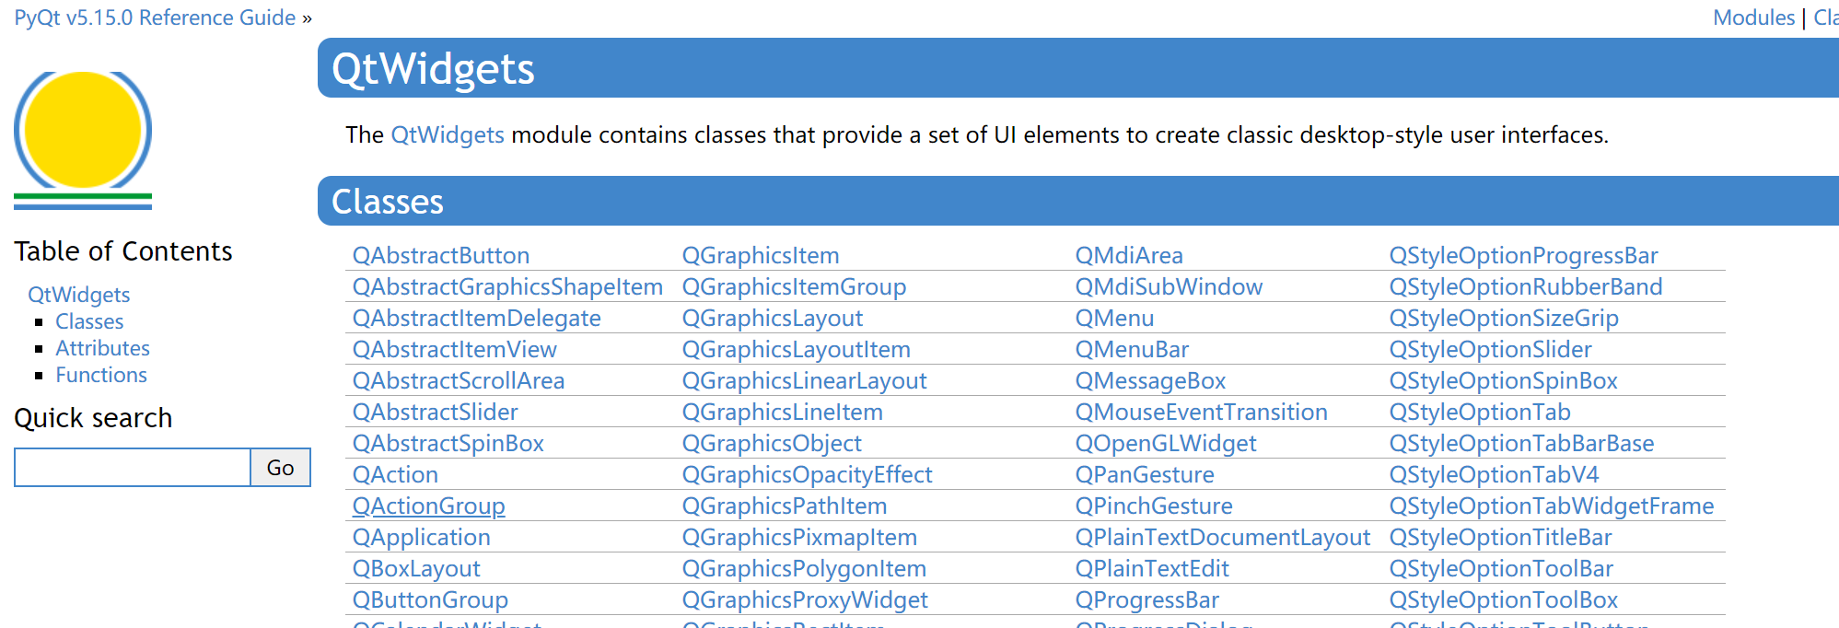Open QMdiArea class documentation
Viewport: 1839px width, 628px height.
click(x=1129, y=255)
